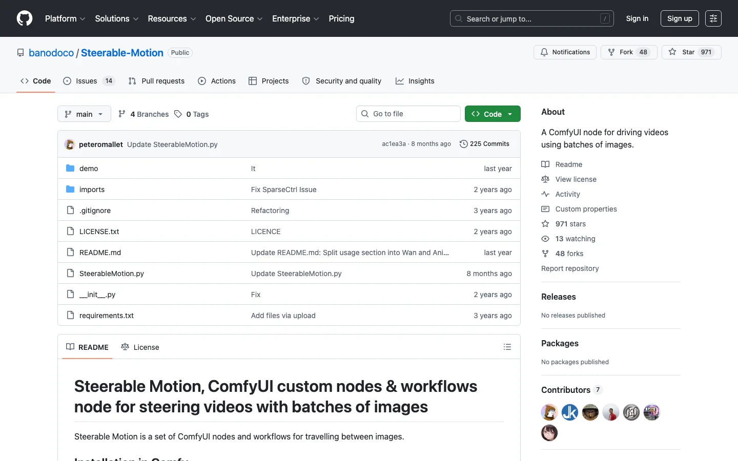Open the Insights tab

[415, 81]
